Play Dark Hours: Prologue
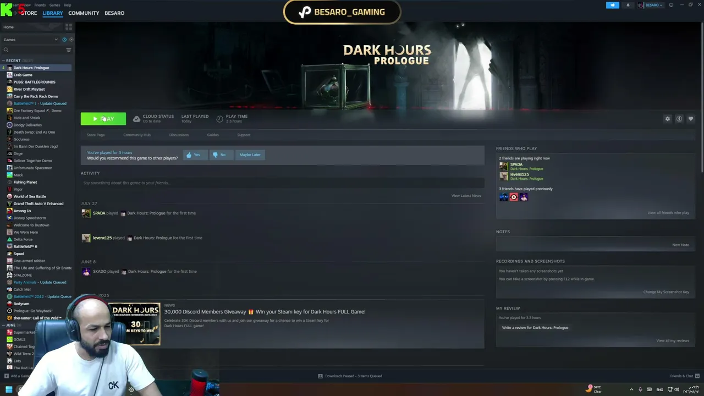 [103, 119]
